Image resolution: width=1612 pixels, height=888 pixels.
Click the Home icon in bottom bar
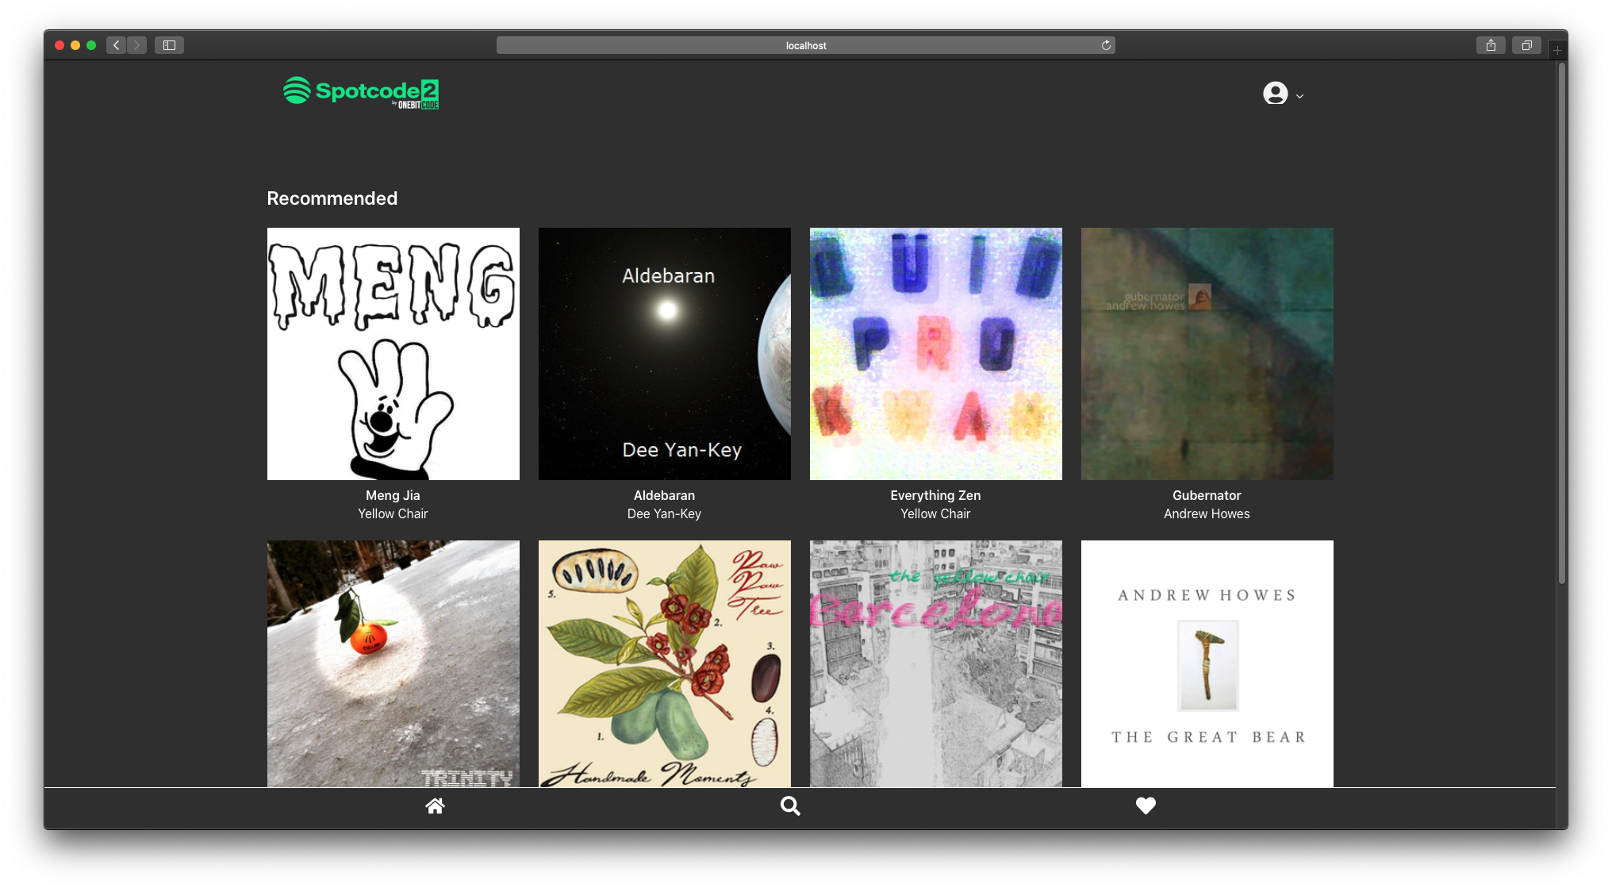pyautogui.click(x=435, y=806)
